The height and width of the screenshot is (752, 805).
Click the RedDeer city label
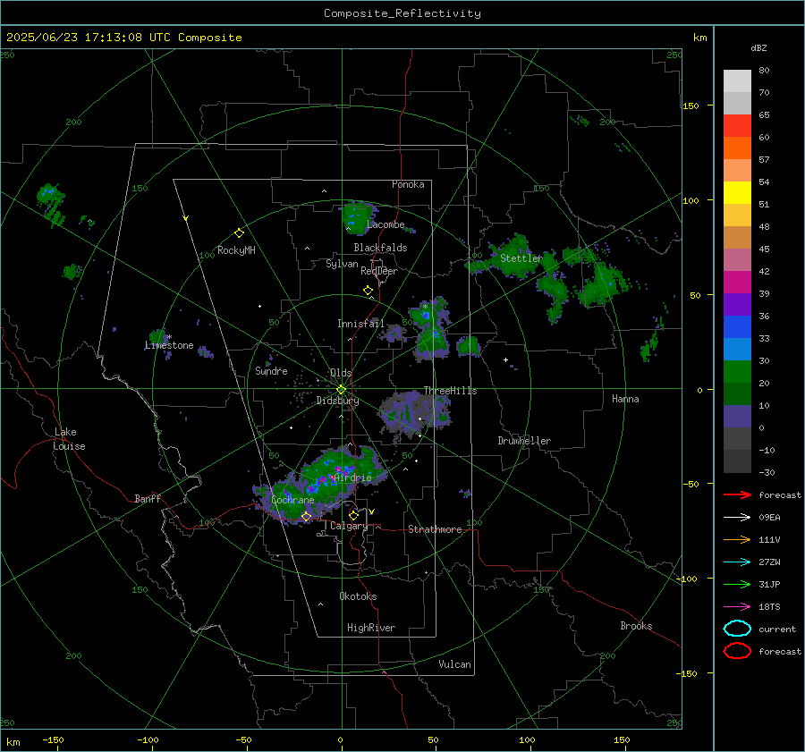coord(379,271)
